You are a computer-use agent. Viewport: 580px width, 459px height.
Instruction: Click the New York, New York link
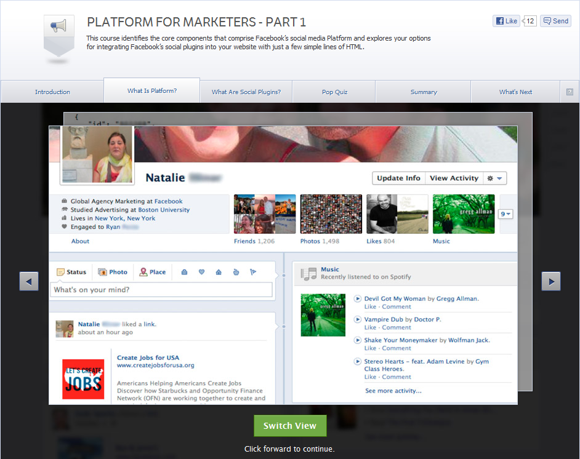125,218
